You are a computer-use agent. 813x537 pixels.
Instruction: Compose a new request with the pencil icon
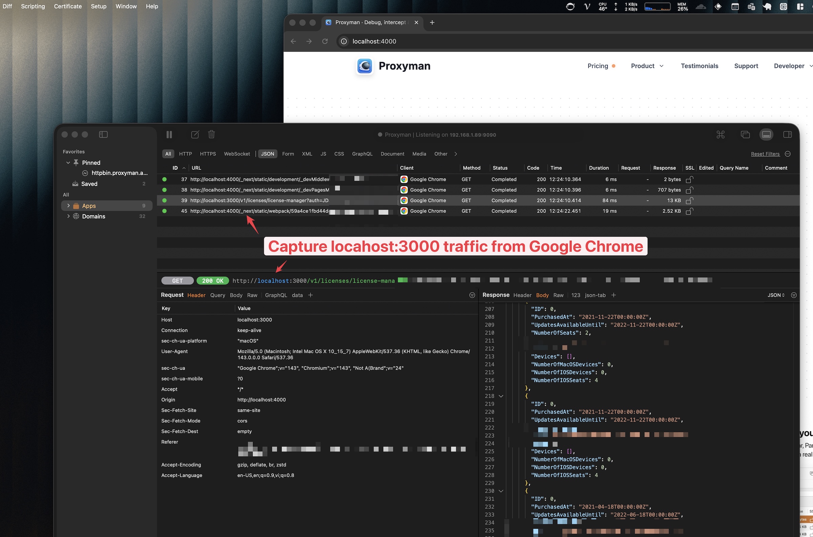[194, 134]
